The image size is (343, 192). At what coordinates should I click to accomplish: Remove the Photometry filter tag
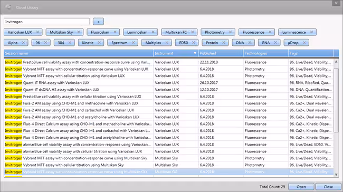(230, 32)
